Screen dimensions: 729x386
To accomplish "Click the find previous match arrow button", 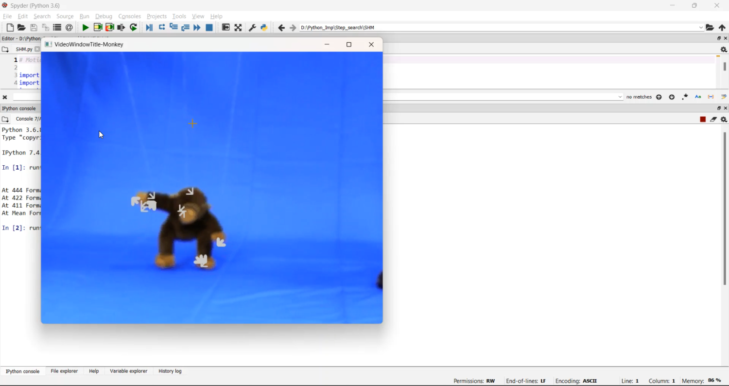I will point(659,97).
